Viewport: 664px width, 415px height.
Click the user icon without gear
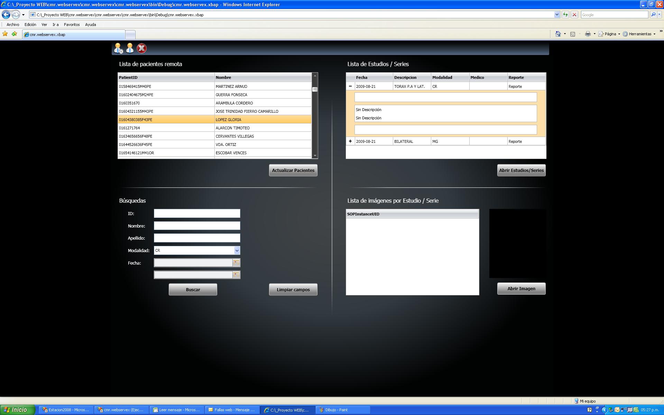point(130,48)
